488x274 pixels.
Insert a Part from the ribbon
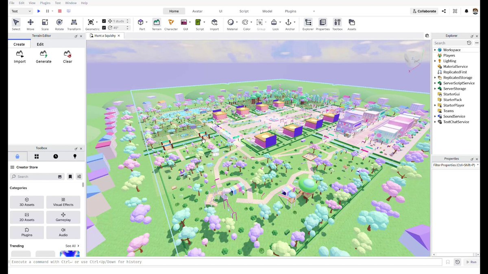(x=141, y=24)
